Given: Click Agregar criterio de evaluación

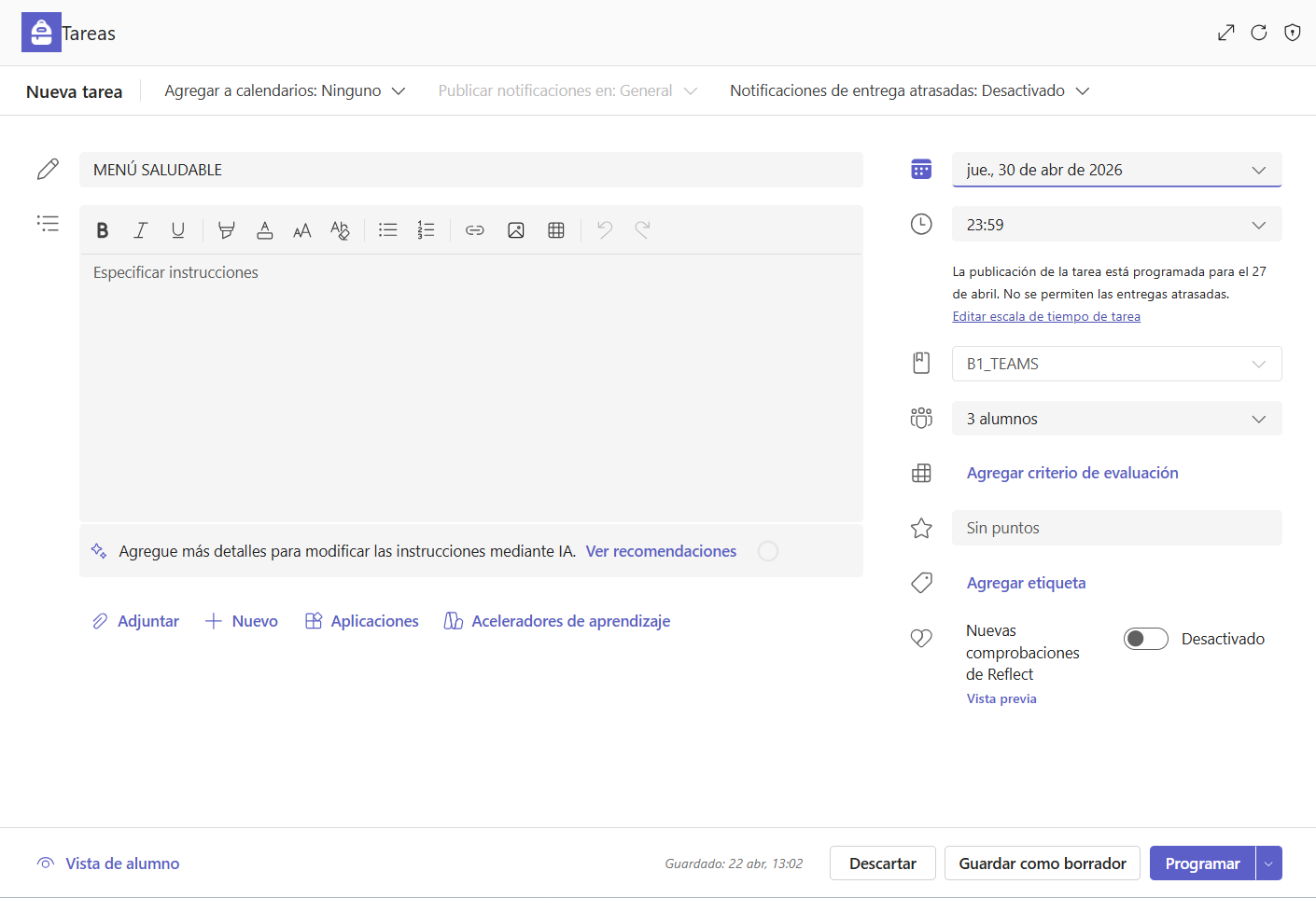Looking at the screenshot, I should (x=1072, y=473).
